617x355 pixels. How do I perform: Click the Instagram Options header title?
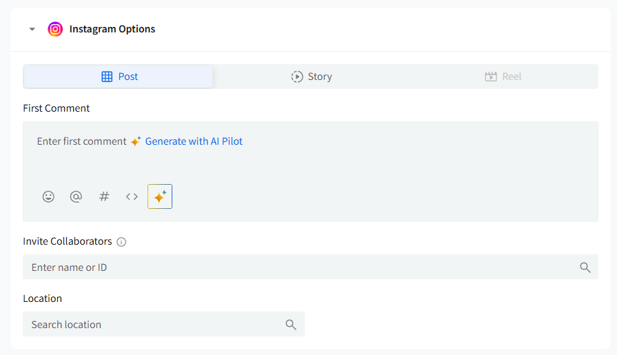(x=112, y=29)
